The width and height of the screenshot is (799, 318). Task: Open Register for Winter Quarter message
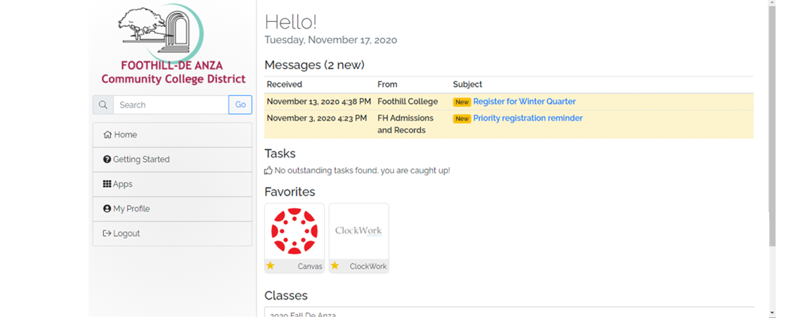pyautogui.click(x=524, y=101)
